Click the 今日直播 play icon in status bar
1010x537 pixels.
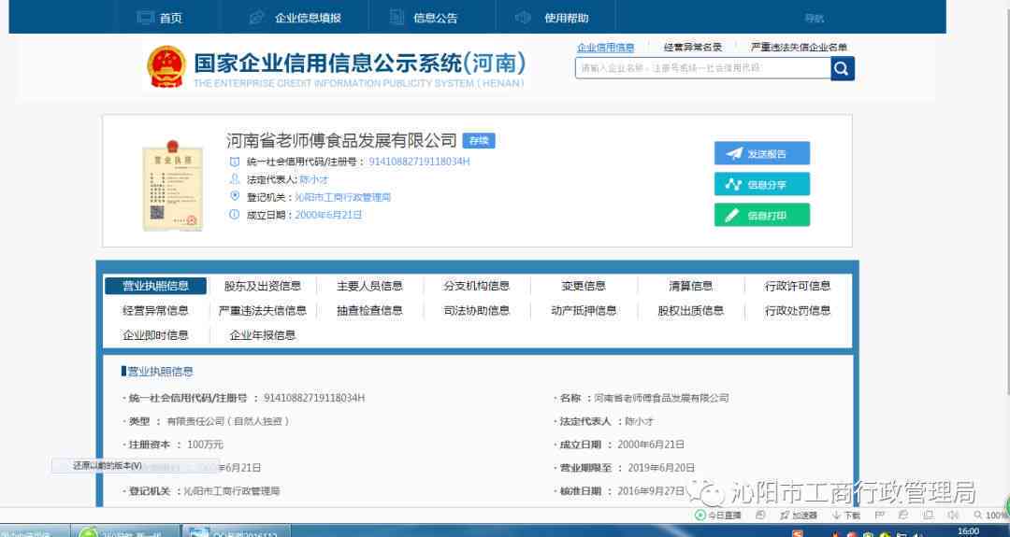[700, 516]
